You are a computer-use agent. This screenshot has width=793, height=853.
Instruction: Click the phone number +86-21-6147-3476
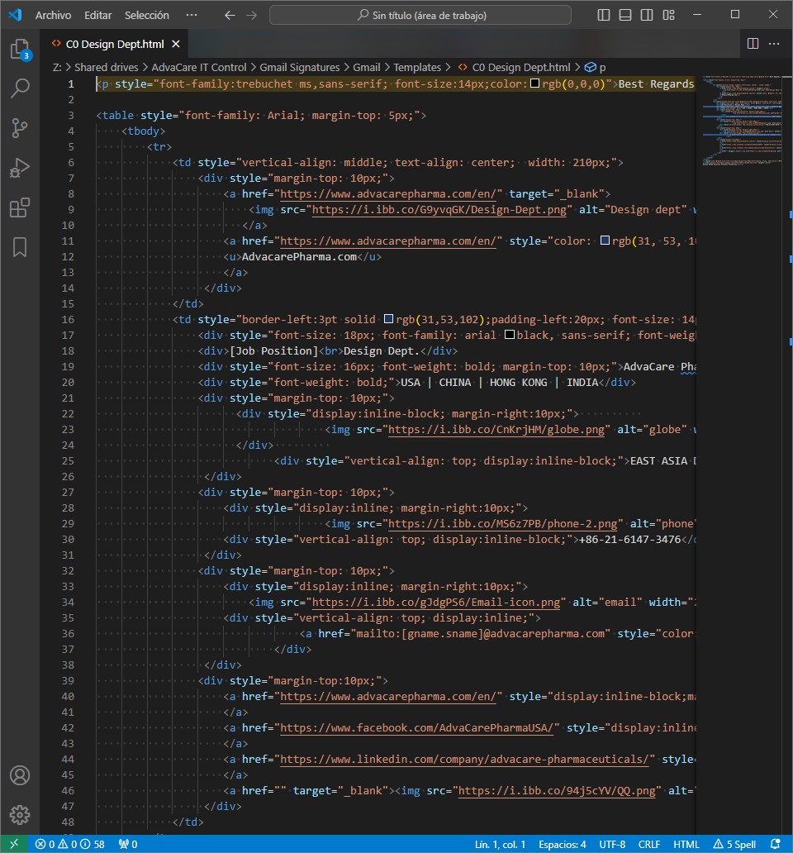tap(630, 540)
